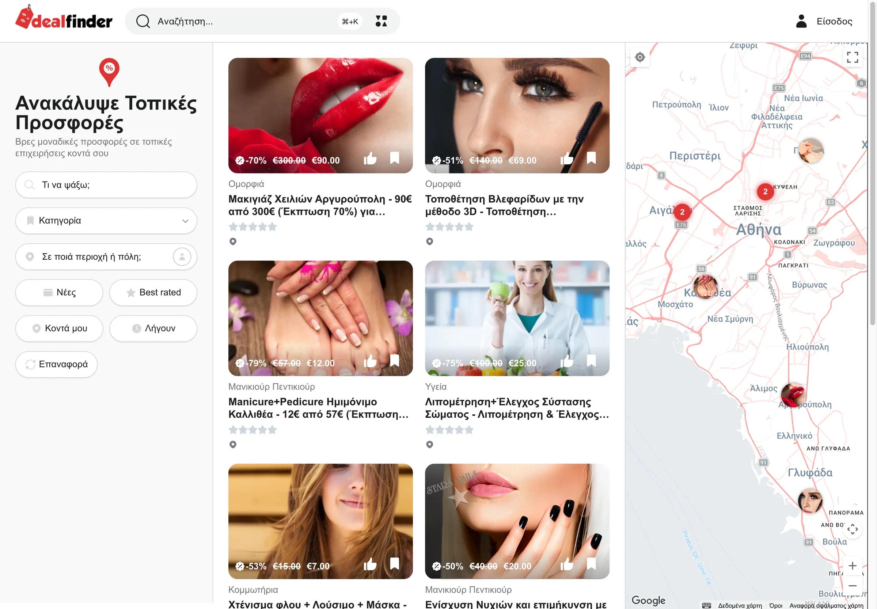
Task: Click Αναφορά σφάλματος χάρτη link
Action: (826, 605)
